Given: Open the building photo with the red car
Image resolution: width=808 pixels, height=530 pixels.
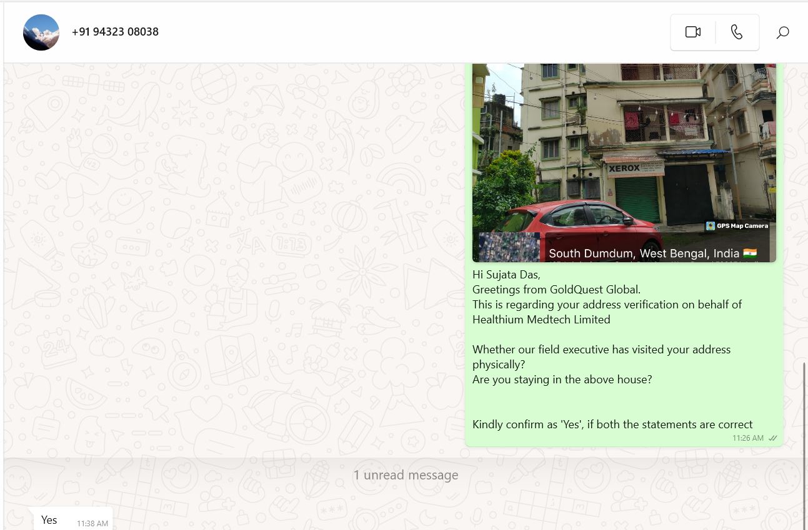Looking at the screenshot, I should click(x=624, y=162).
